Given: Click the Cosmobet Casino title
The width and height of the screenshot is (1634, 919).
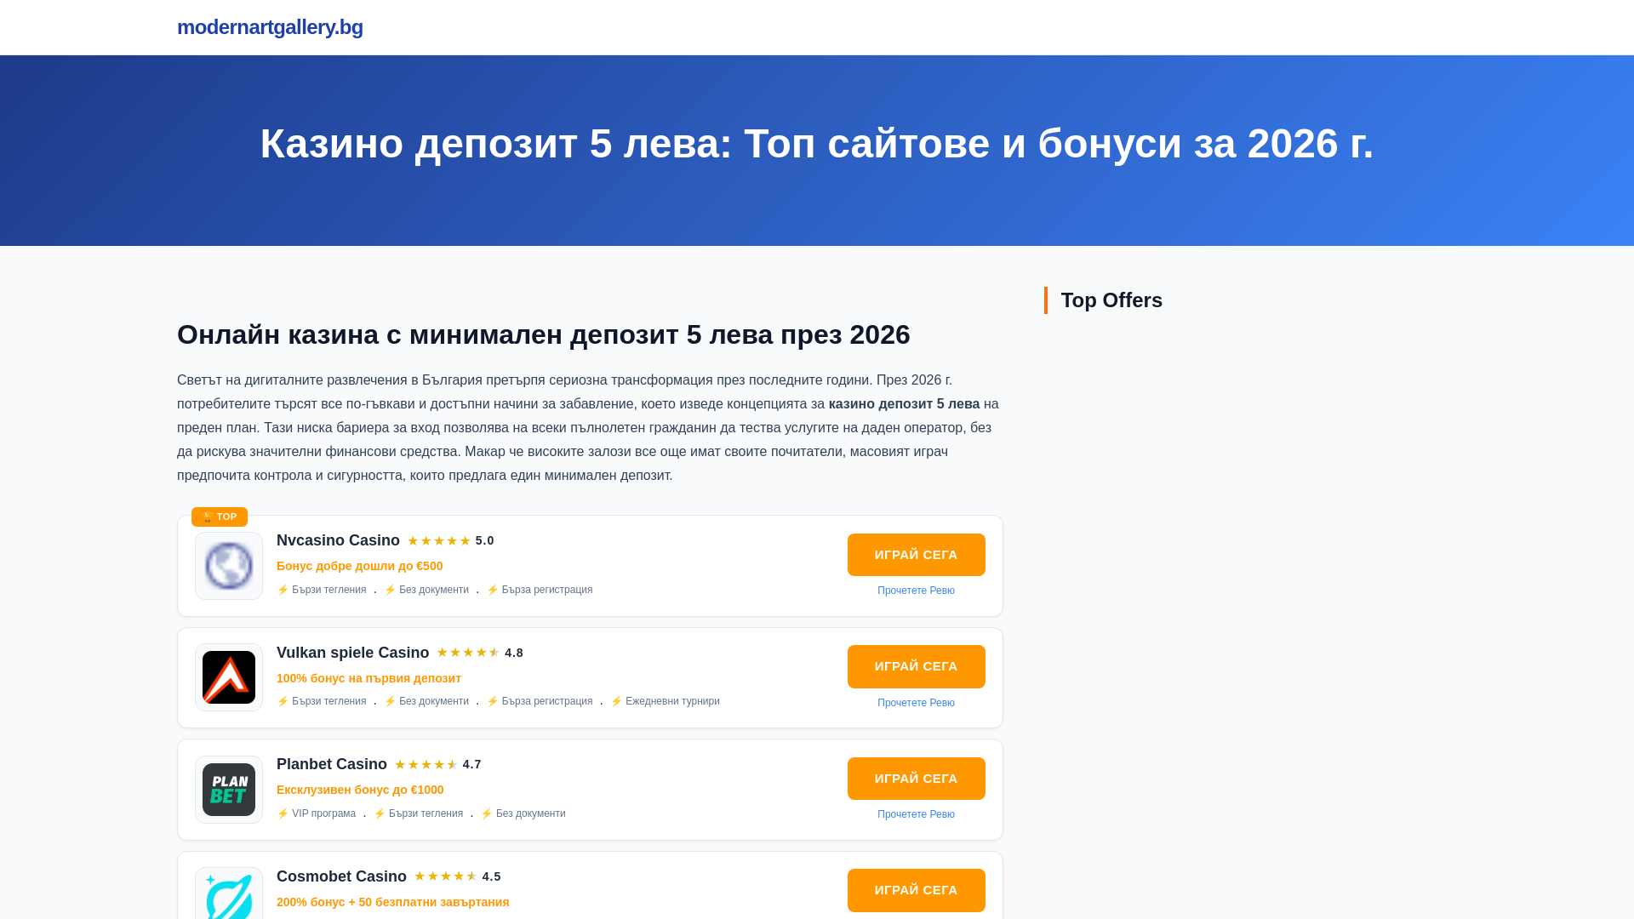Looking at the screenshot, I should pos(341,876).
